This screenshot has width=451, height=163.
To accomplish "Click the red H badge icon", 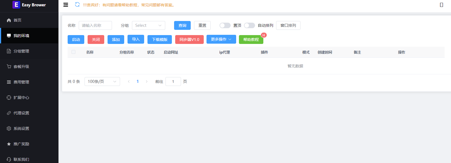I will click(264, 35).
